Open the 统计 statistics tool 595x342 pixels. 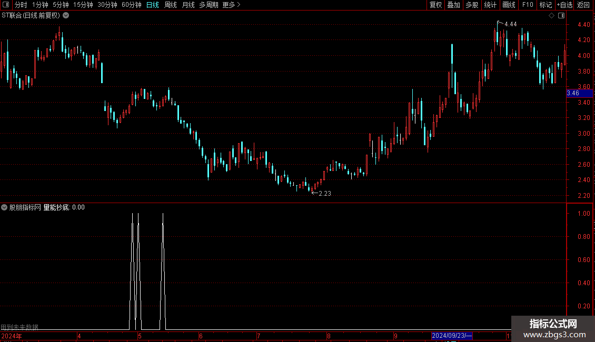tap(490, 5)
